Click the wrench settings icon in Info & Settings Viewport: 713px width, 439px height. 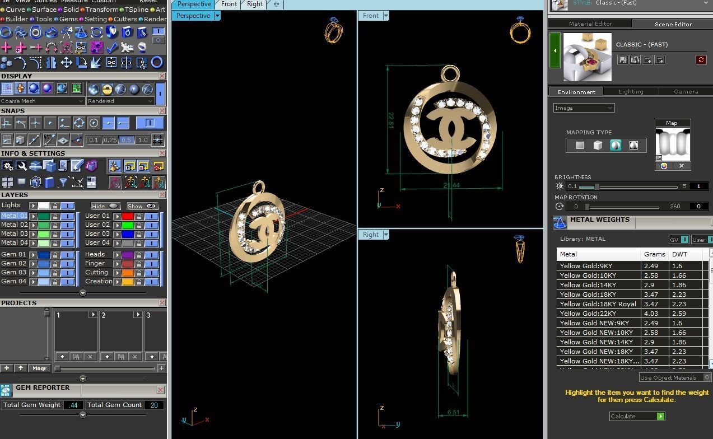pyautogui.click(x=21, y=166)
